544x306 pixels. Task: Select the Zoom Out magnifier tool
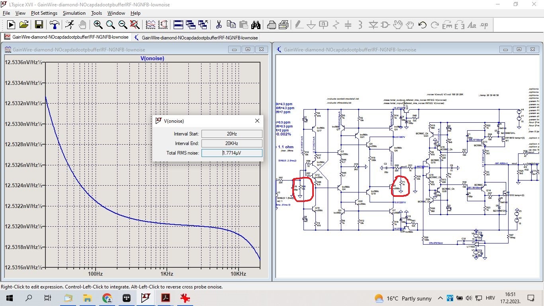(x=123, y=25)
